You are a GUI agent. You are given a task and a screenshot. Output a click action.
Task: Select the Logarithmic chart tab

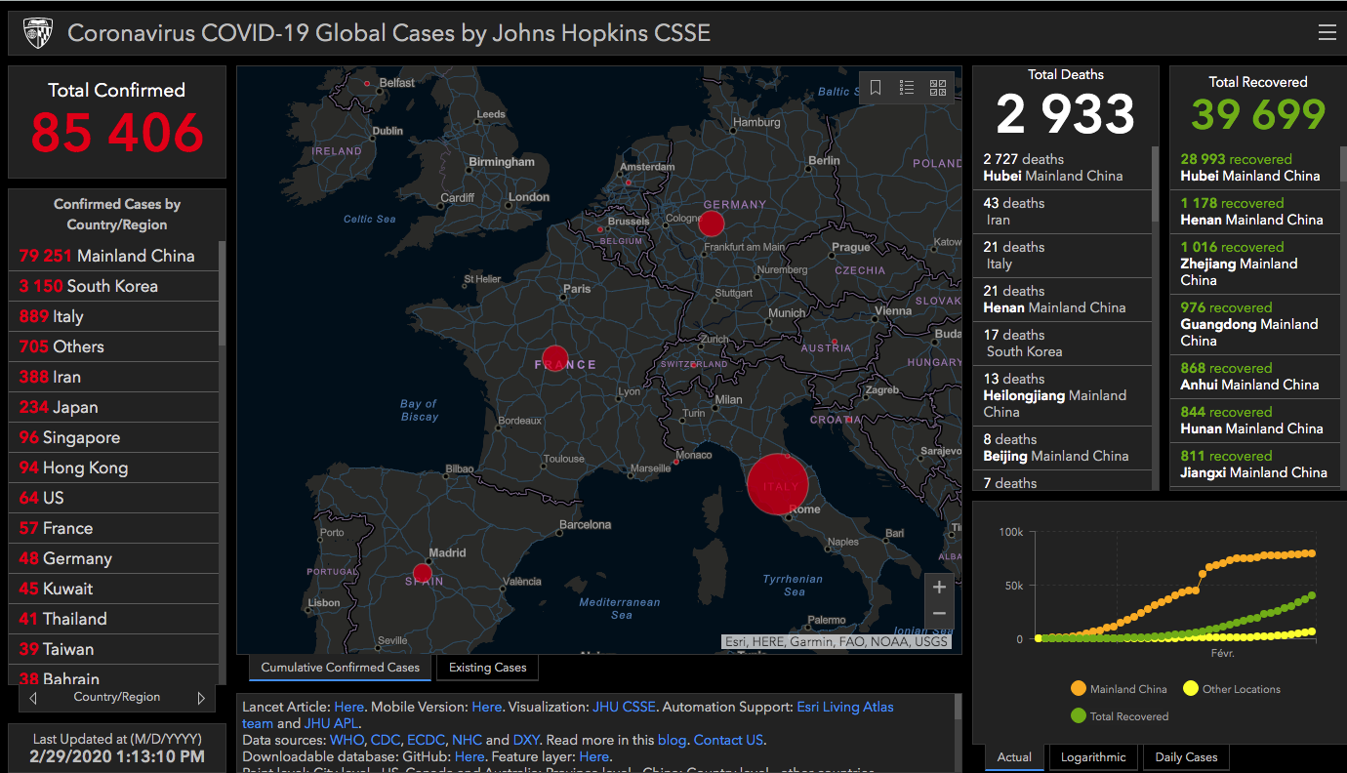coord(1093,757)
